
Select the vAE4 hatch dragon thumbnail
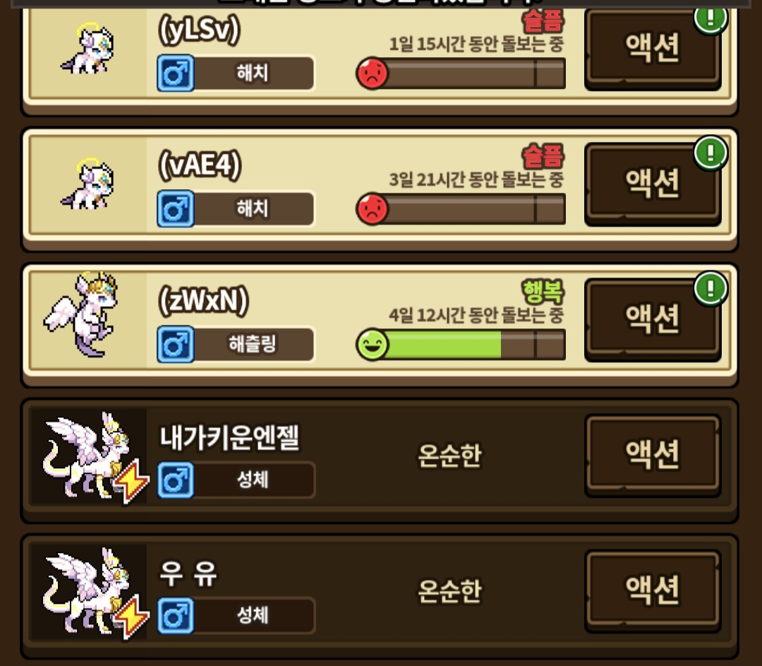[x=87, y=184]
